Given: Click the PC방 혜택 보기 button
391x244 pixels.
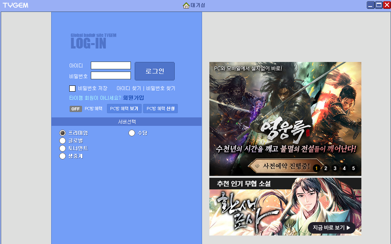Looking at the screenshot, I should pyautogui.click(x=124, y=109).
